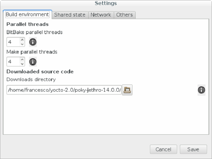Click info icon for Downloads directory
The image size is (212, 159).
201,90
